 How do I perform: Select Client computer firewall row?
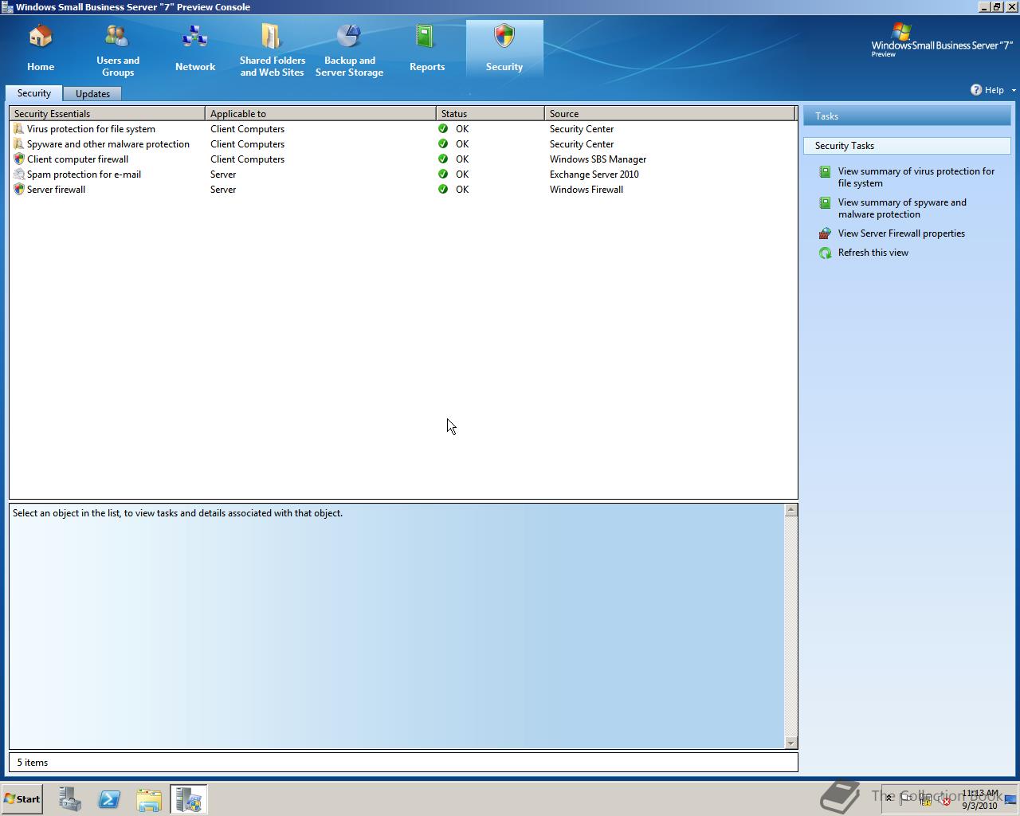[x=403, y=159]
